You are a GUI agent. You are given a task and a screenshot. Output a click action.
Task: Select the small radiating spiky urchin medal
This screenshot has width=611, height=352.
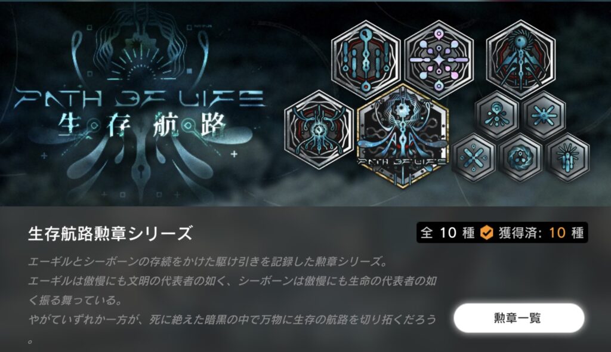click(x=567, y=158)
